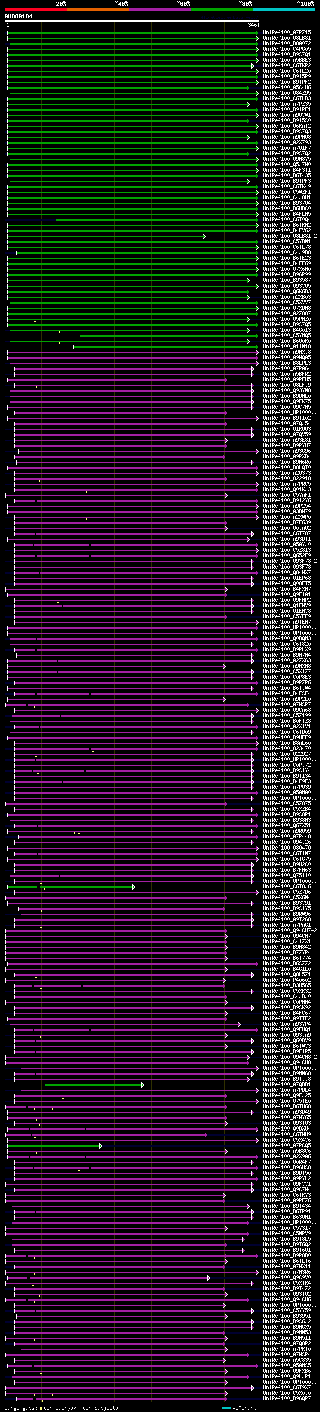Screen dimensions: 320x1412
Task: Choose hit UniRef100_B4FST1
Action: click(x=287, y=170)
